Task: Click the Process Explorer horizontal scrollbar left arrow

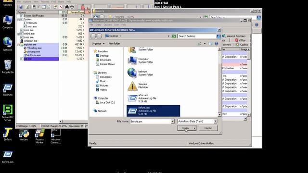Action: coord(61,122)
